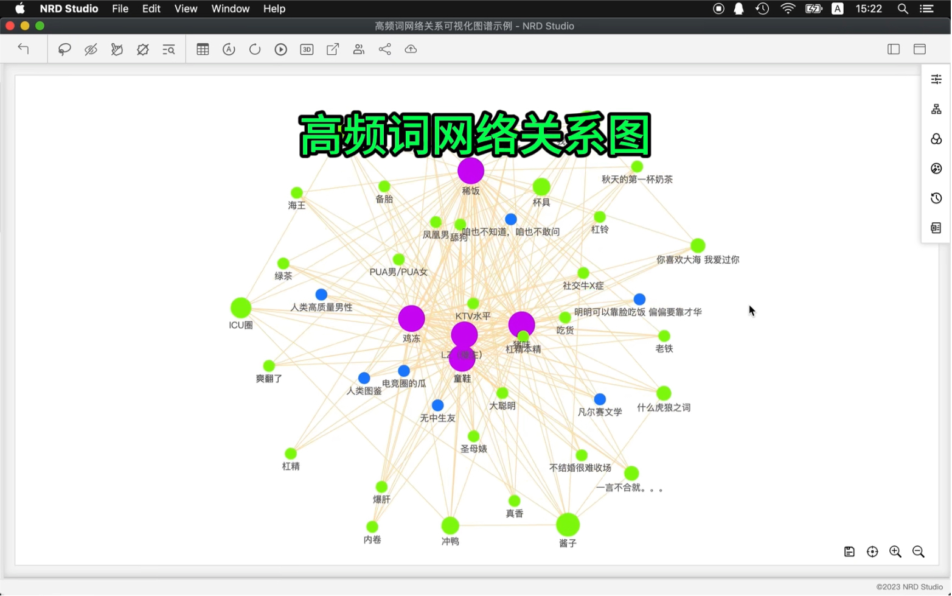Open the settings sliders panel icon
The height and width of the screenshot is (596, 952).
pyautogui.click(x=936, y=79)
